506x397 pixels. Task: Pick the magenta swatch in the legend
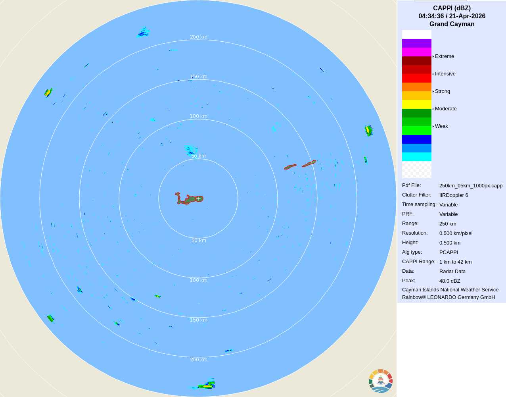[x=416, y=52]
